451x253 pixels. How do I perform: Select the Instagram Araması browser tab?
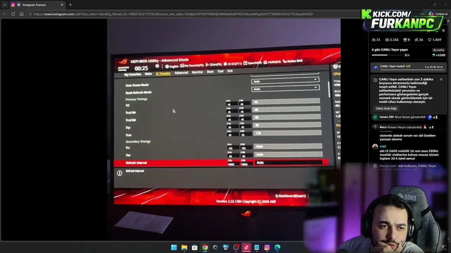(x=37, y=5)
